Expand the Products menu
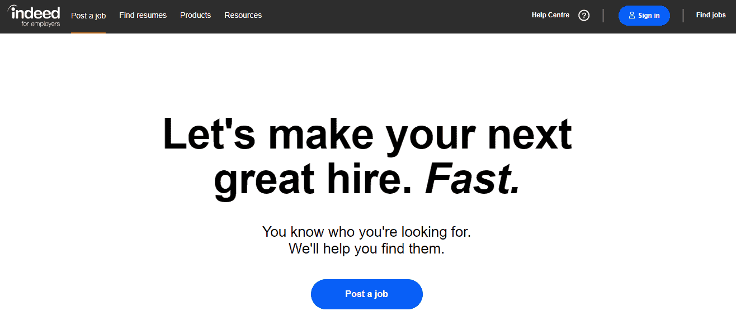 195,15
